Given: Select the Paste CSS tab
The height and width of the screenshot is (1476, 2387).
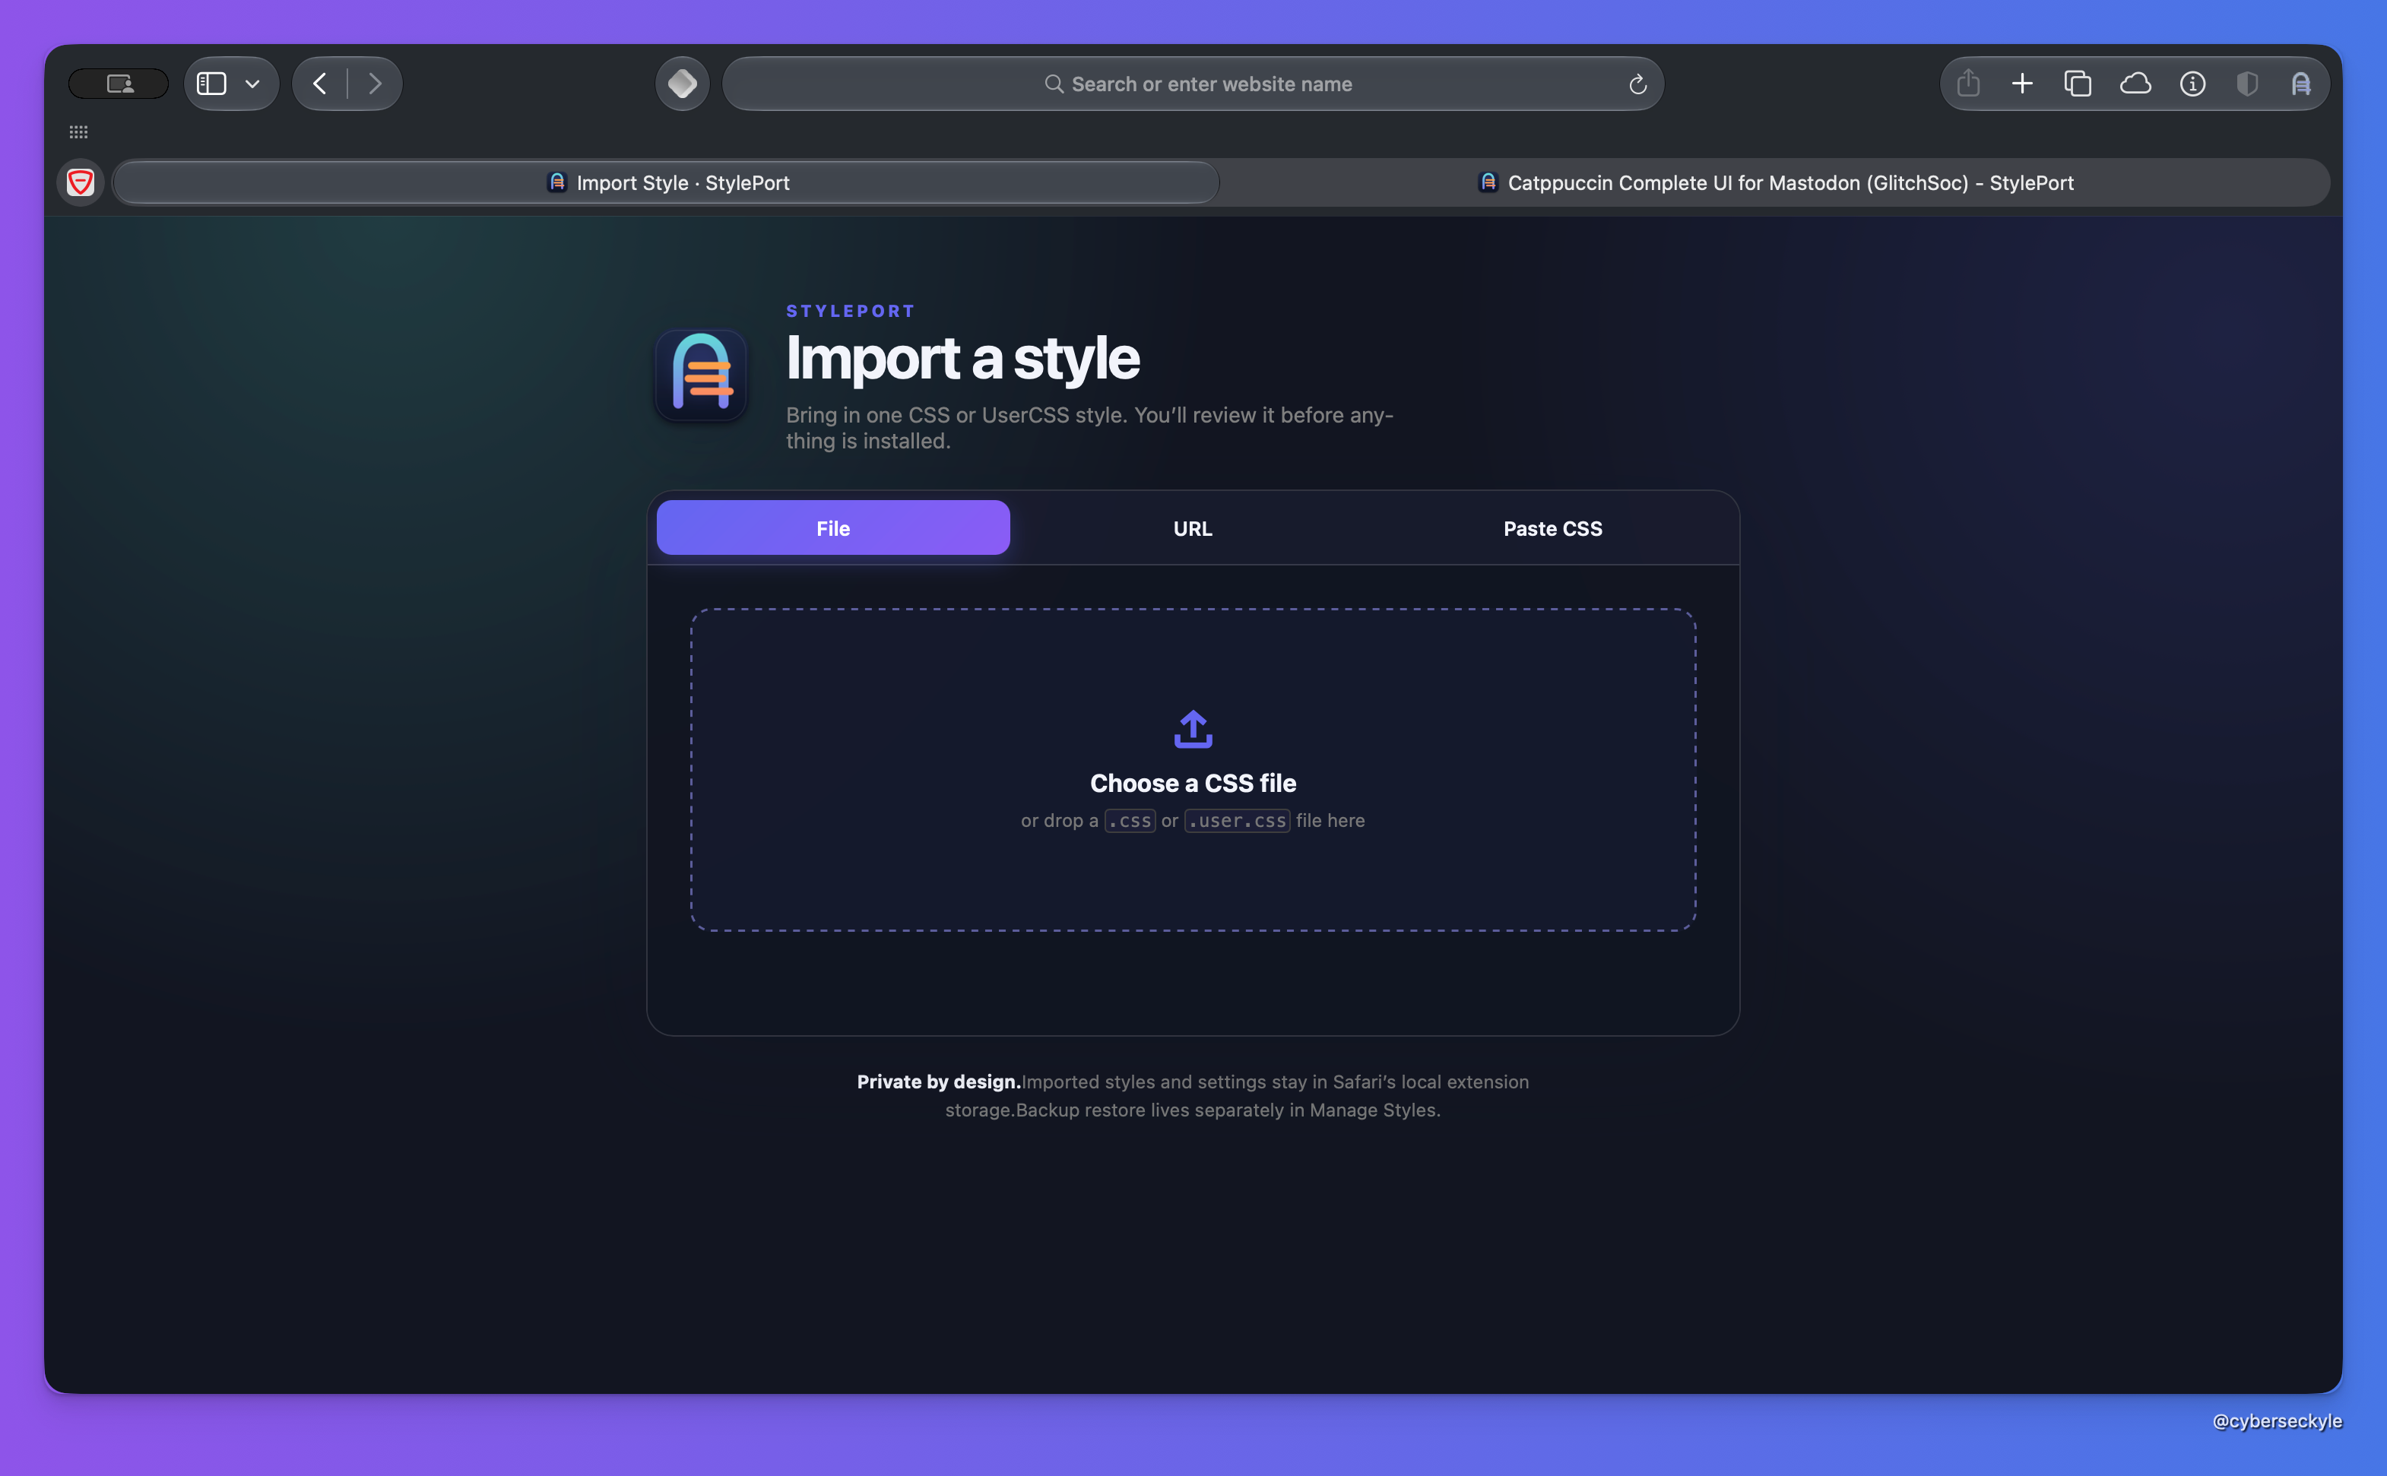Looking at the screenshot, I should pyautogui.click(x=1552, y=528).
